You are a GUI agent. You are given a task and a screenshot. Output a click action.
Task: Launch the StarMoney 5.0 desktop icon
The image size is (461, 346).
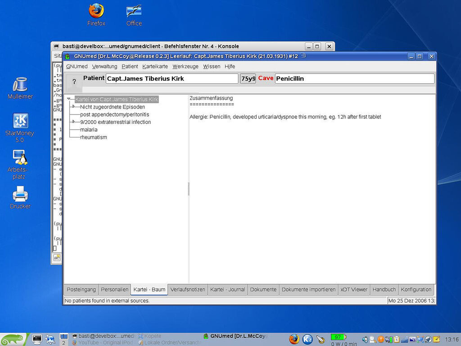point(20,128)
